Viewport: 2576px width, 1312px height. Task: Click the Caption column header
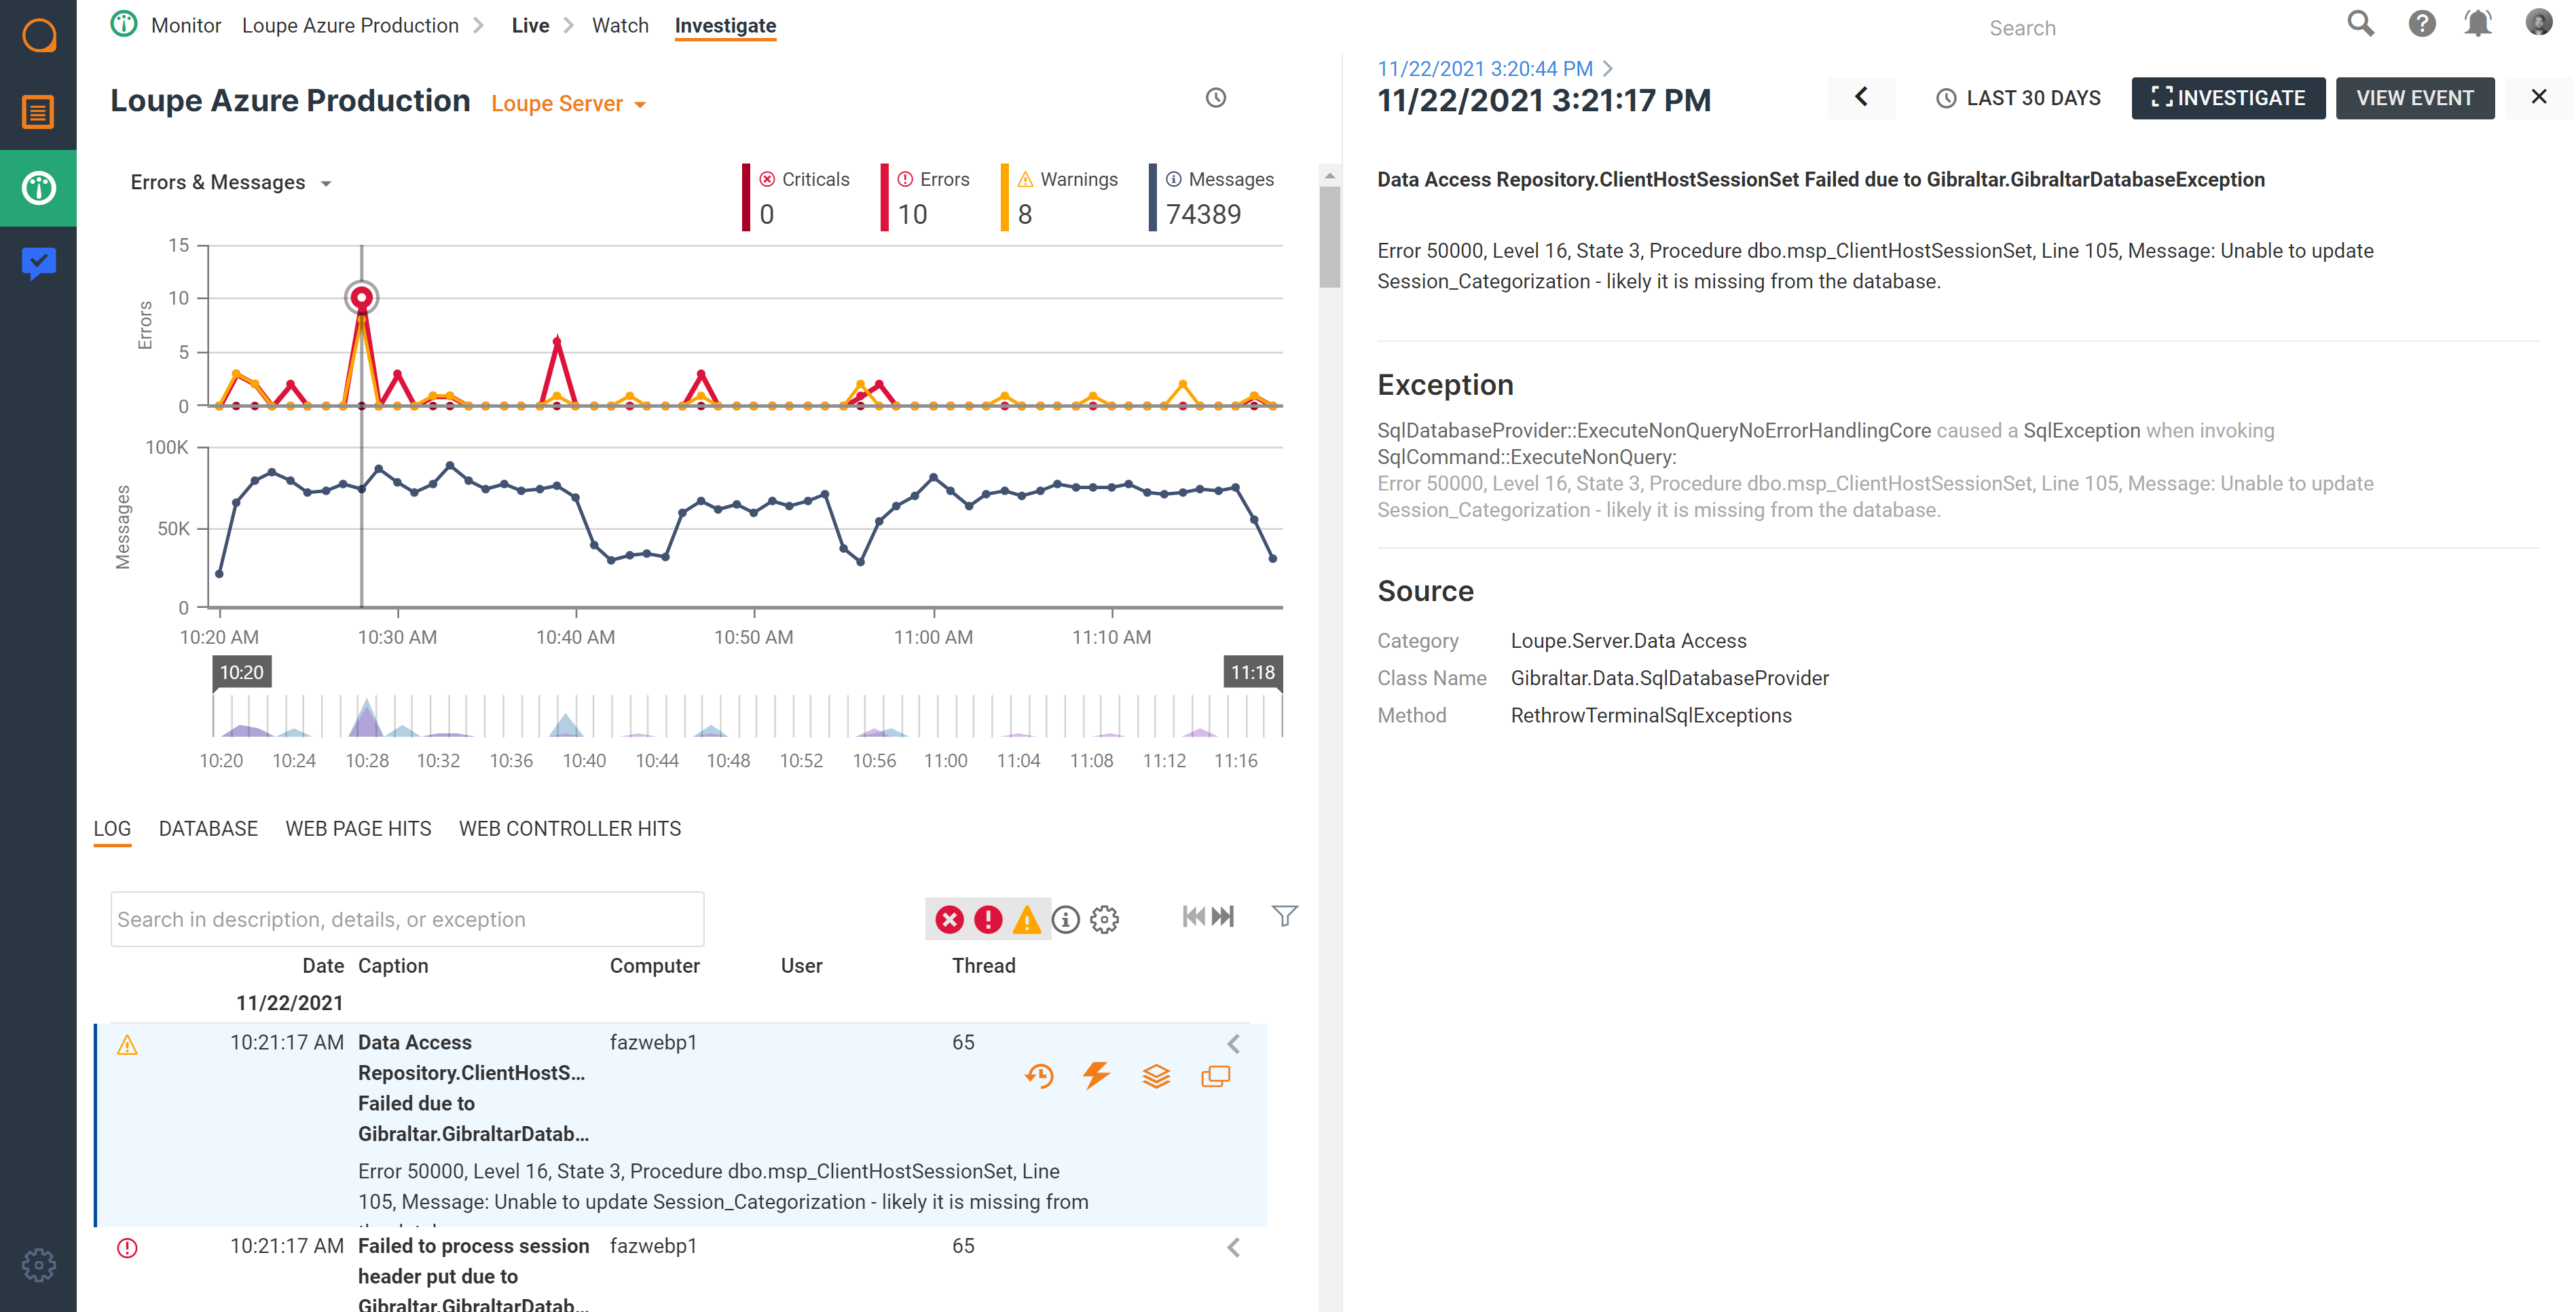[x=393, y=965]
